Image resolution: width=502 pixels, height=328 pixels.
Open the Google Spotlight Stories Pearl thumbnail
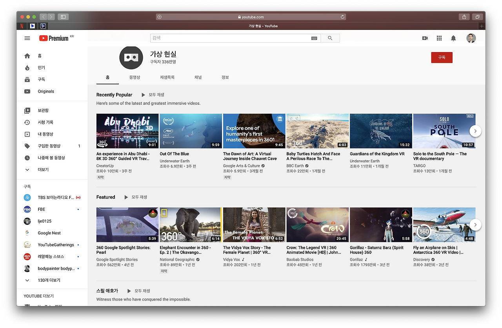coord(127,225)
